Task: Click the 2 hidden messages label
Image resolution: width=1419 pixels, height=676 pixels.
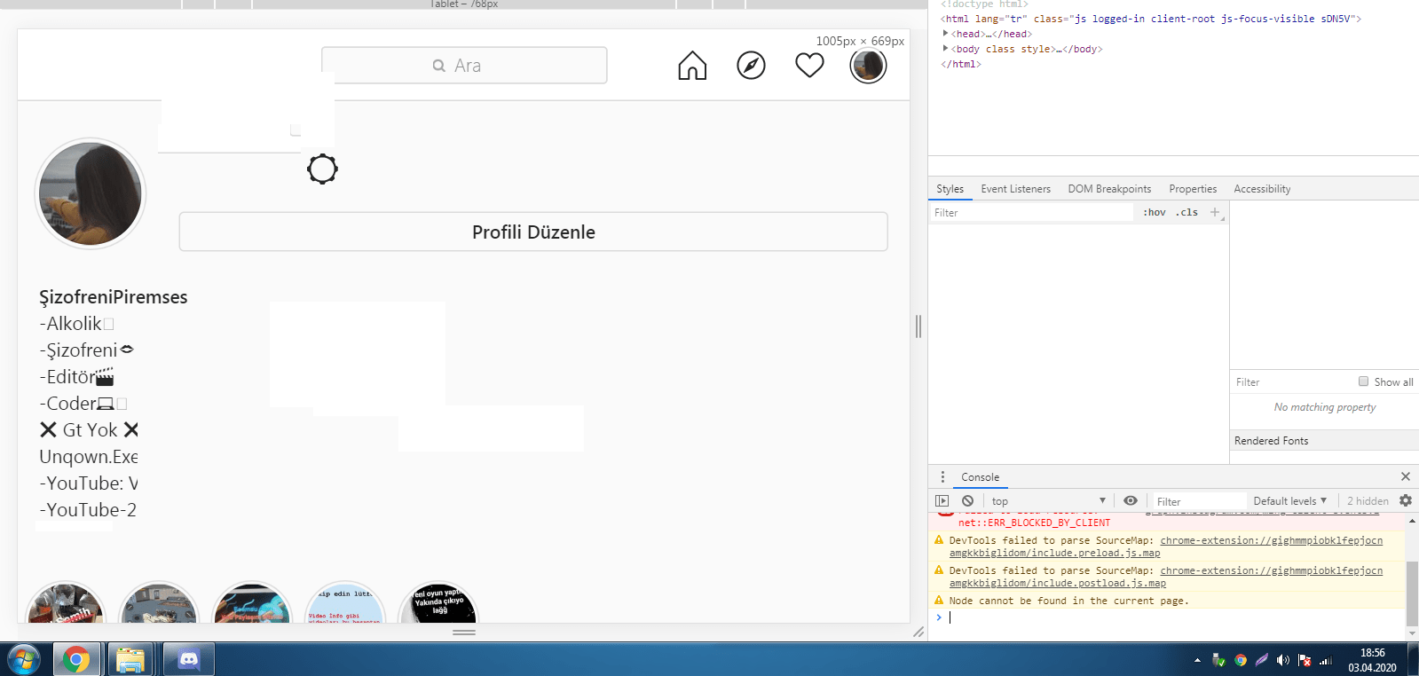Action: pyautogui.click(x=1368, y=501)
